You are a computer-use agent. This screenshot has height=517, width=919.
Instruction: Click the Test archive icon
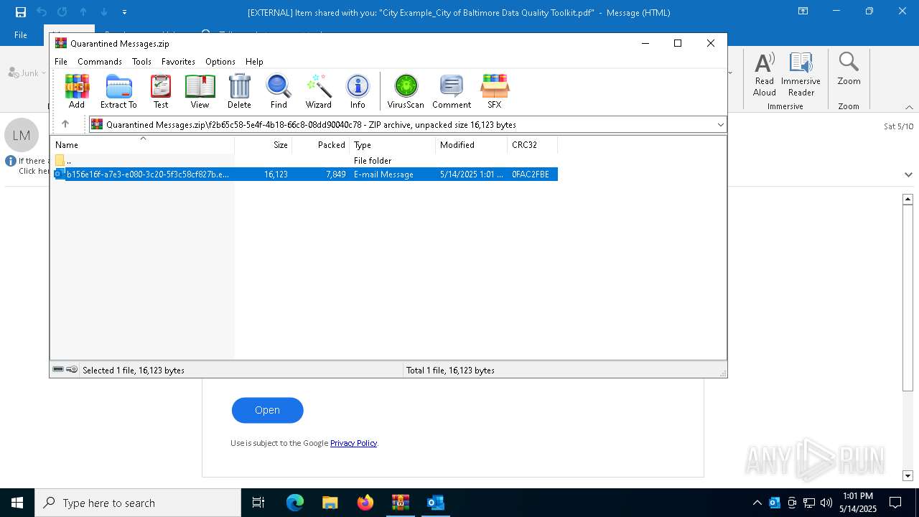(161, 91)
